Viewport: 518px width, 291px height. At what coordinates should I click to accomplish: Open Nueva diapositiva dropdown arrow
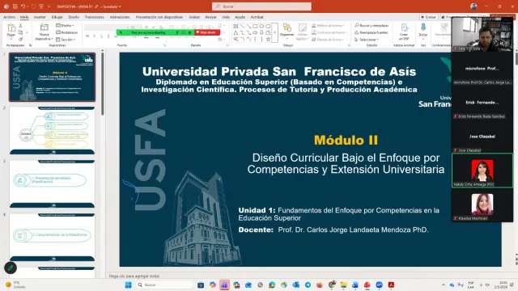coord(52,39)
